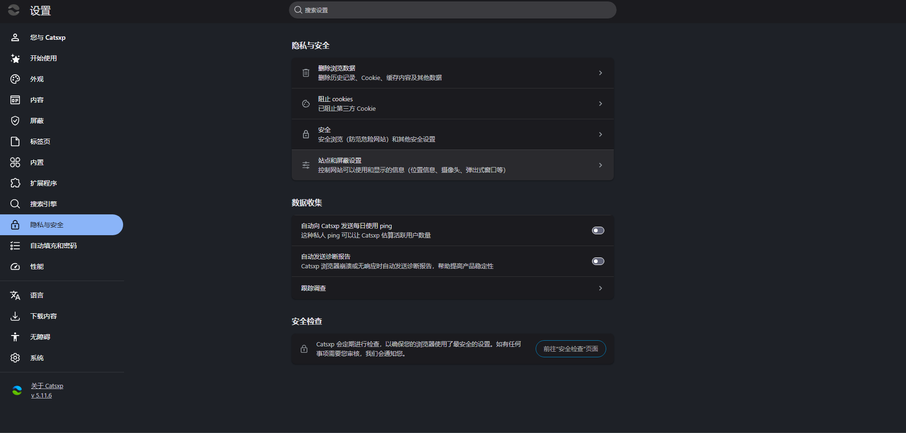Select the 性能 performance gauge icon

point(15,266)
